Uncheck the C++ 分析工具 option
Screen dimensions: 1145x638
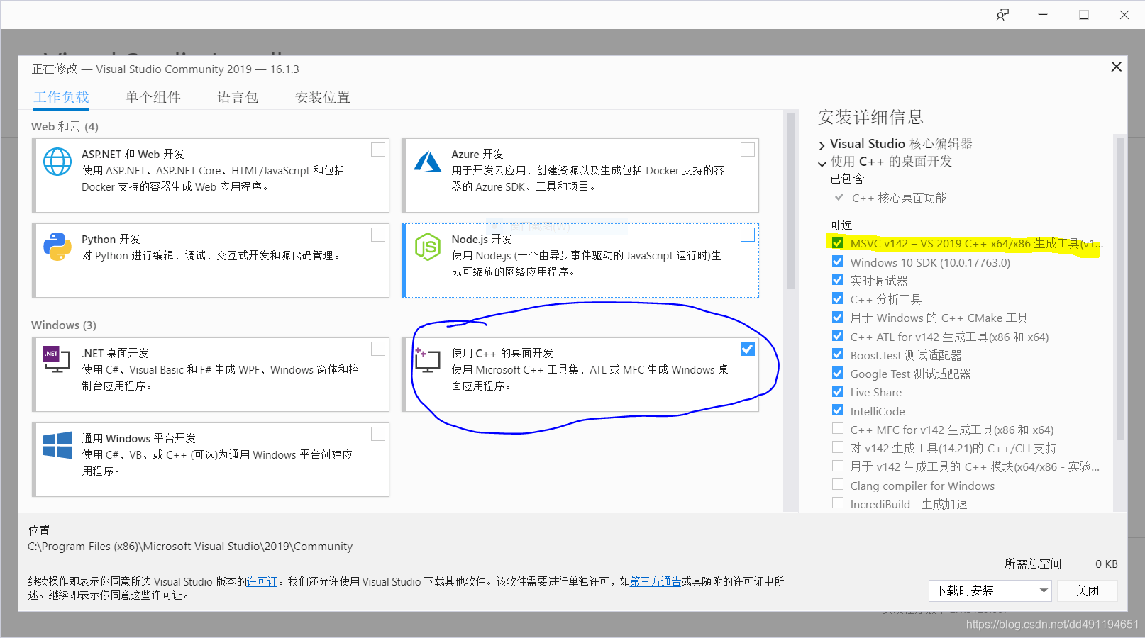click(838, 298)
